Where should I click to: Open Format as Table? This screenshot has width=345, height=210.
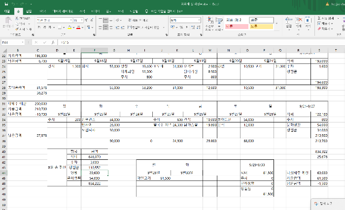(219, 24)
